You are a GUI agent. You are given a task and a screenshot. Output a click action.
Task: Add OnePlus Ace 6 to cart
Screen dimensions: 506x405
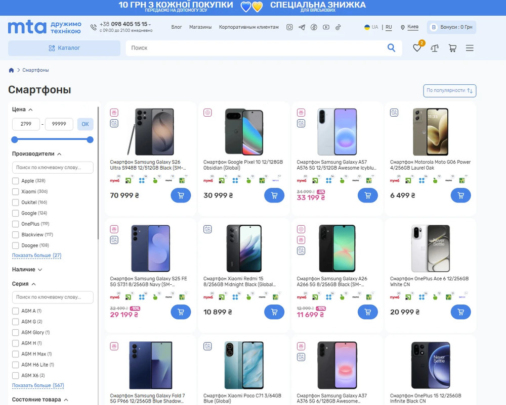(x=461, y=312)
